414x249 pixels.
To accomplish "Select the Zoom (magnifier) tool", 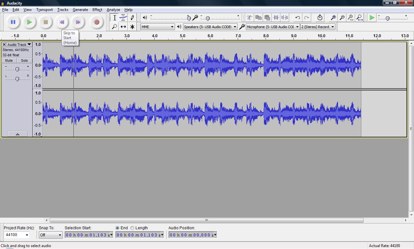I will (114, 27).
